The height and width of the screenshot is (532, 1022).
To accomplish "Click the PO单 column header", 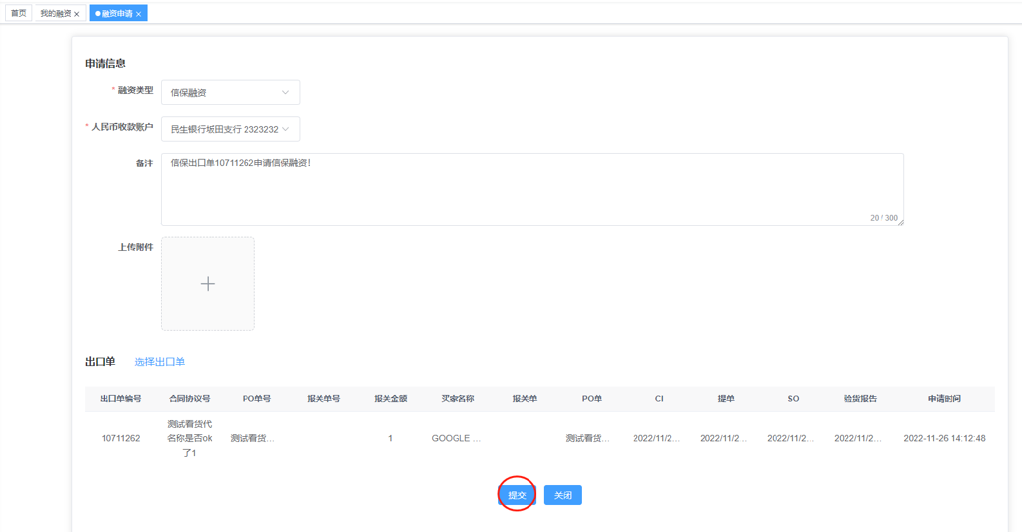I will click(592, 399).
